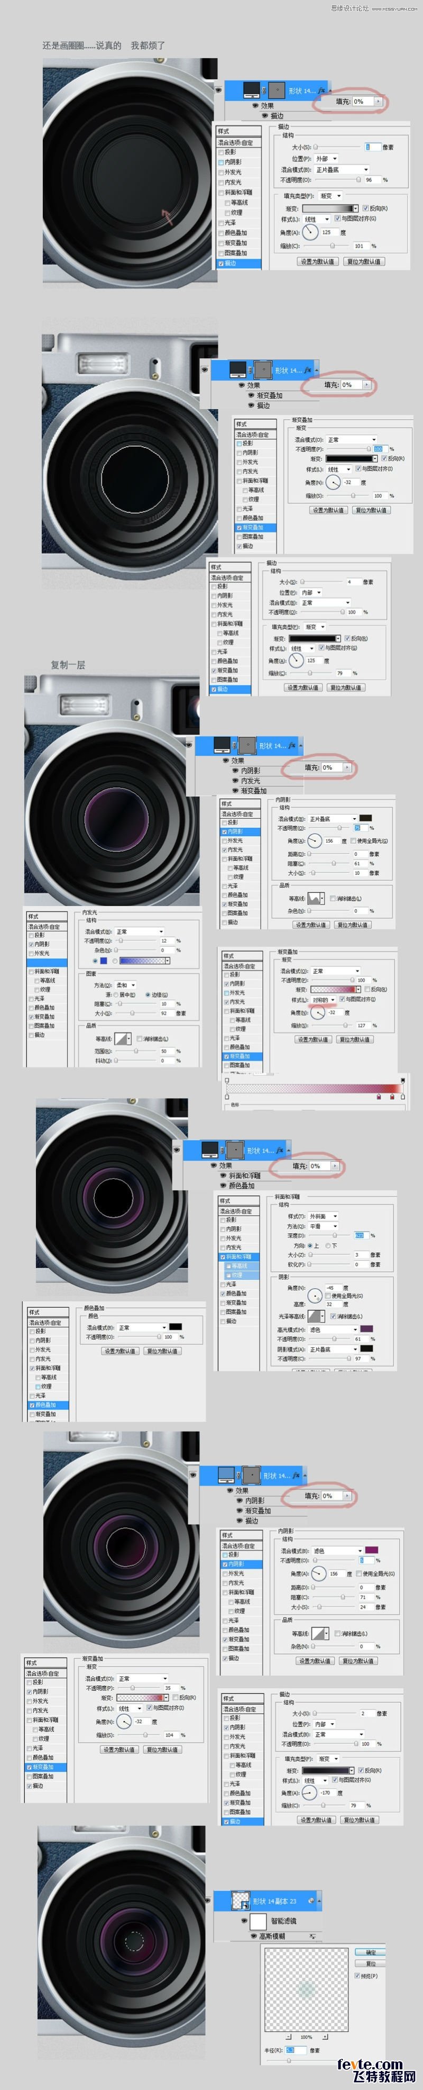
Task: Open contour picker in inner glow quality section
Action: tap(122, 1038)
